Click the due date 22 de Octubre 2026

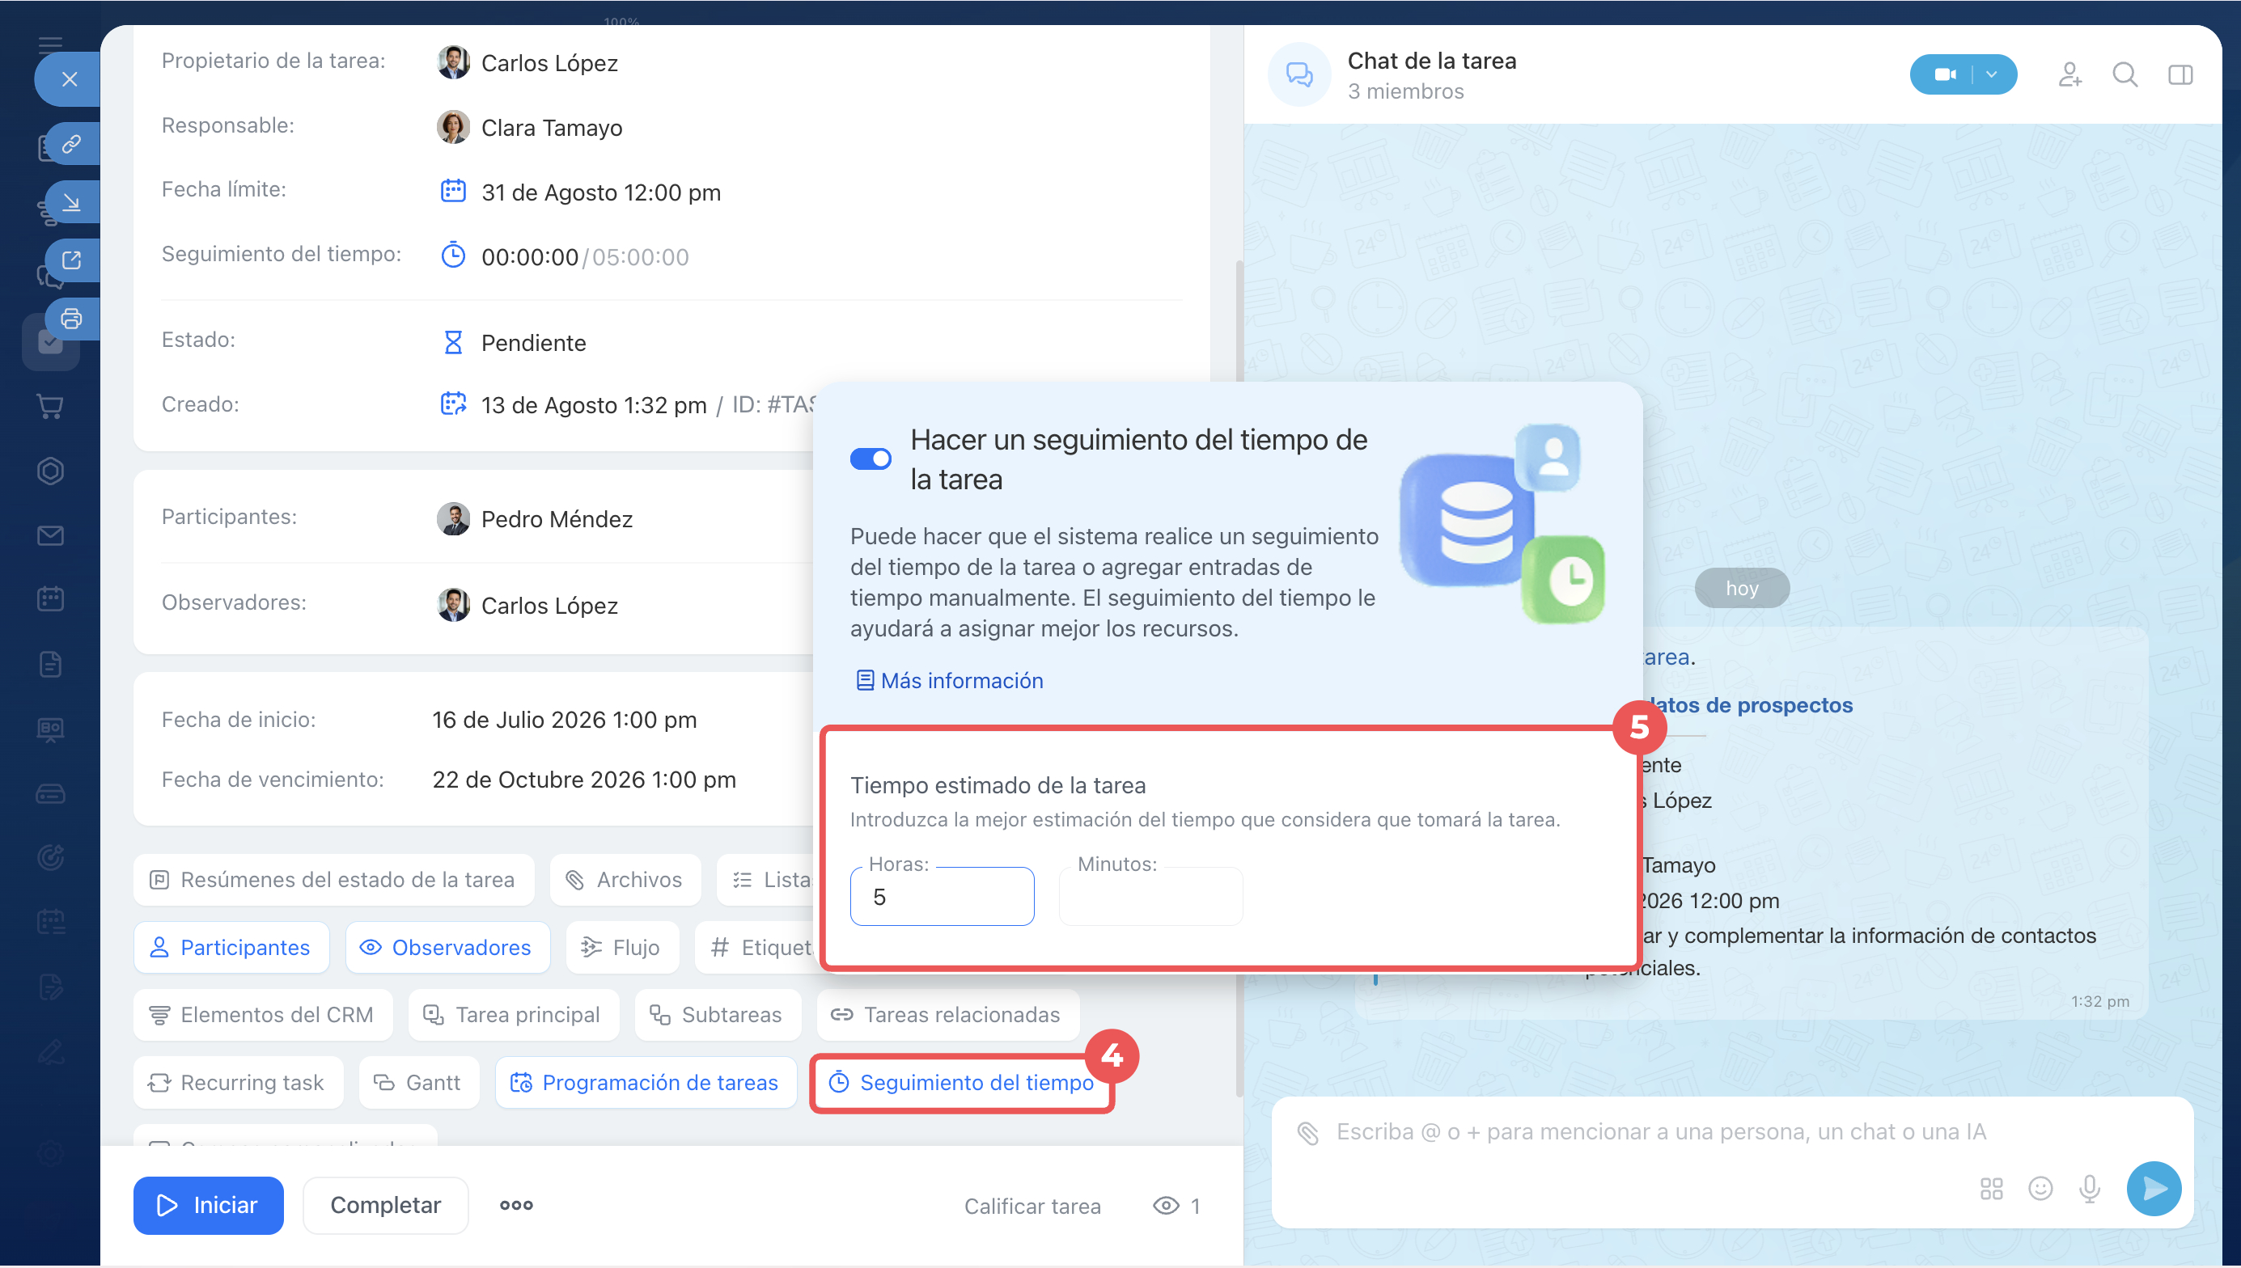coord(583,780)
